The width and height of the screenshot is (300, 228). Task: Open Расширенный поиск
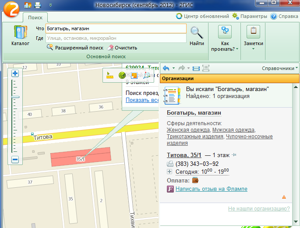(x=75, y=48)
